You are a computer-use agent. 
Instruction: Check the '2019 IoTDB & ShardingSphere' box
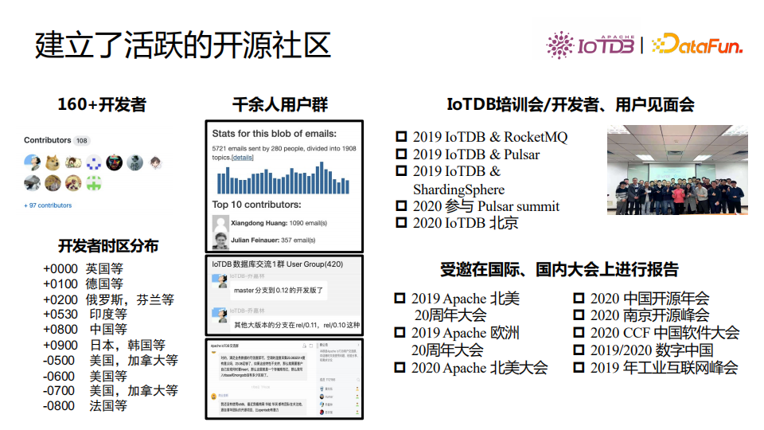401,170
